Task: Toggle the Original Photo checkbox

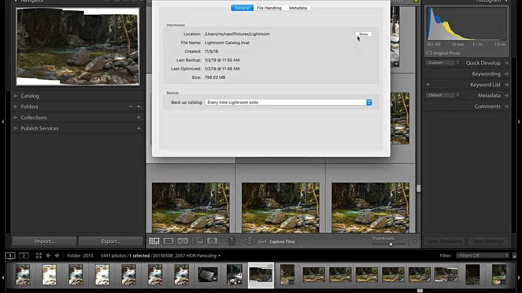Action: 429,53
